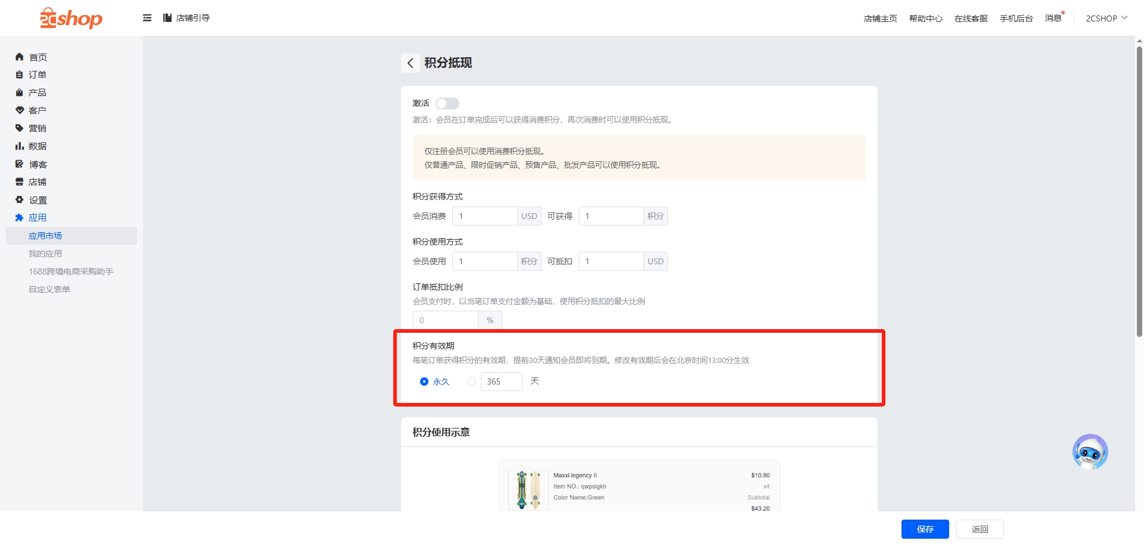
Task: Toggle the 激活 activation switch
Action: pos(447,104)
